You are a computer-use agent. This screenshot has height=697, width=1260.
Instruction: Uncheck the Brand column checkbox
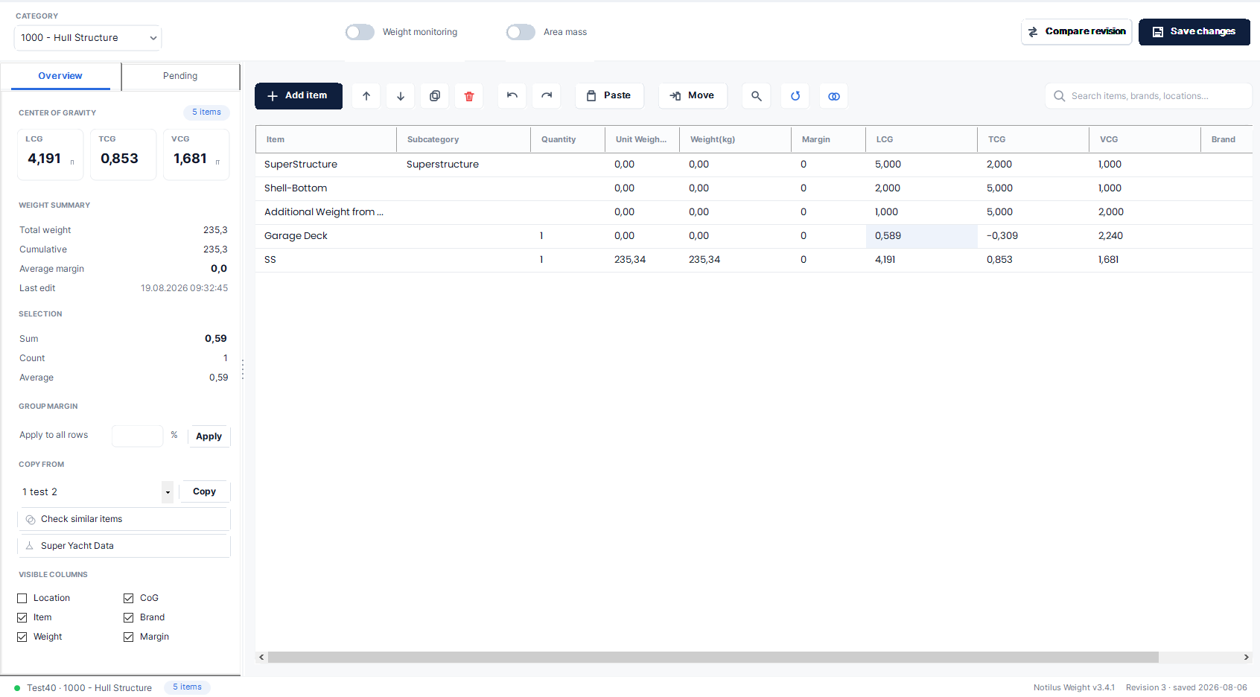click(129, 617)
